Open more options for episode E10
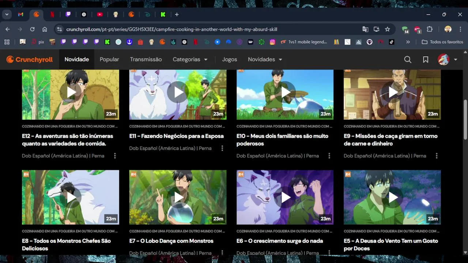Image resolution: width=468 pixels, height=263 pixels. click(x=329, y=156)
